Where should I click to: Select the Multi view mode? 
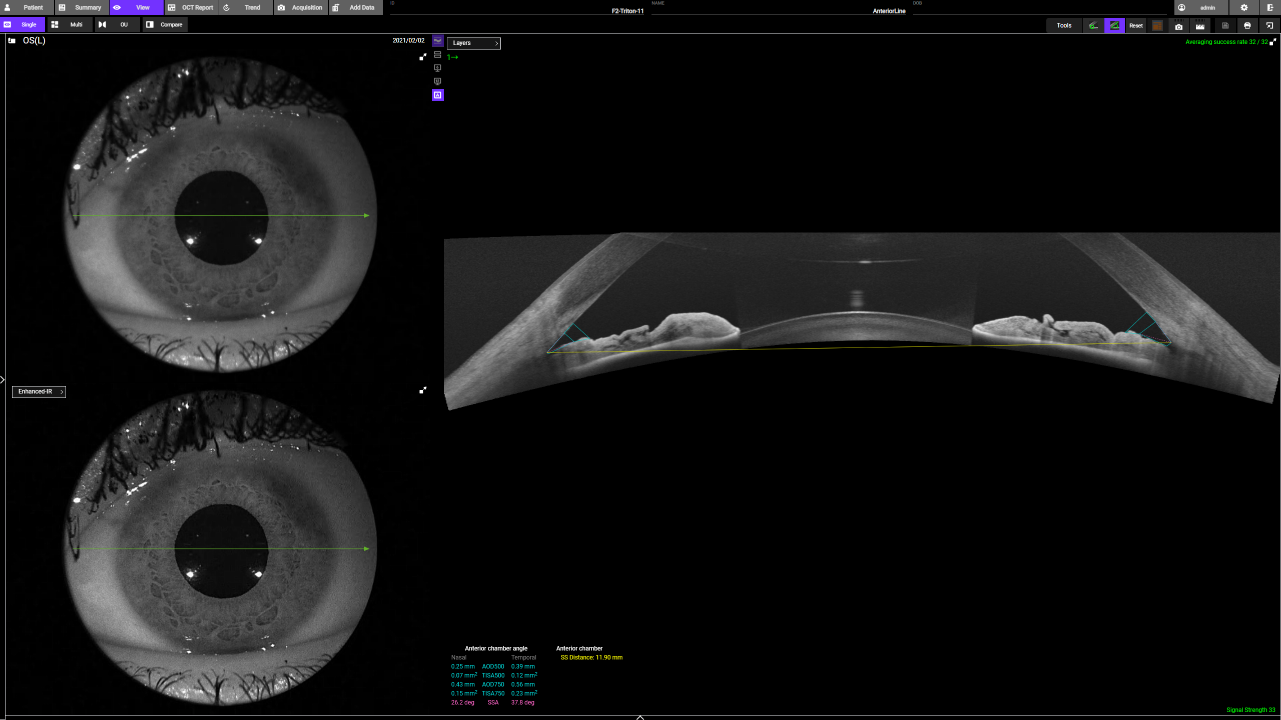point(70,24)
